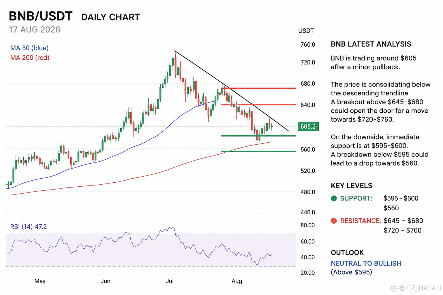
Task: Click the (Above $595) outlook note
Action: (x=351, y=272)
